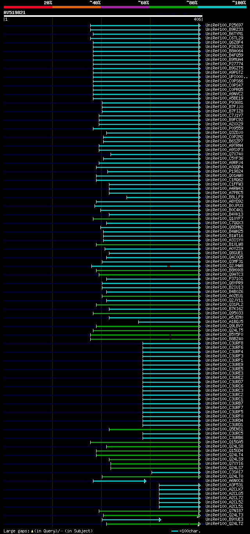Image resolution: width=250 pixels, height=534 pixels.
Task: Click the UniRef100_Q7NI87 entry
Action: click(224, 511)
